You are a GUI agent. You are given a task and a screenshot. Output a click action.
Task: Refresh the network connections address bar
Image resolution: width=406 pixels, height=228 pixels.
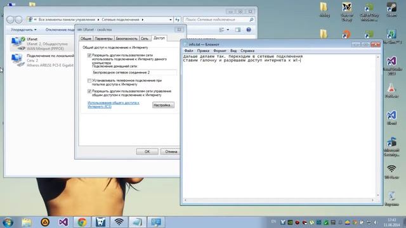click(178, 20)
